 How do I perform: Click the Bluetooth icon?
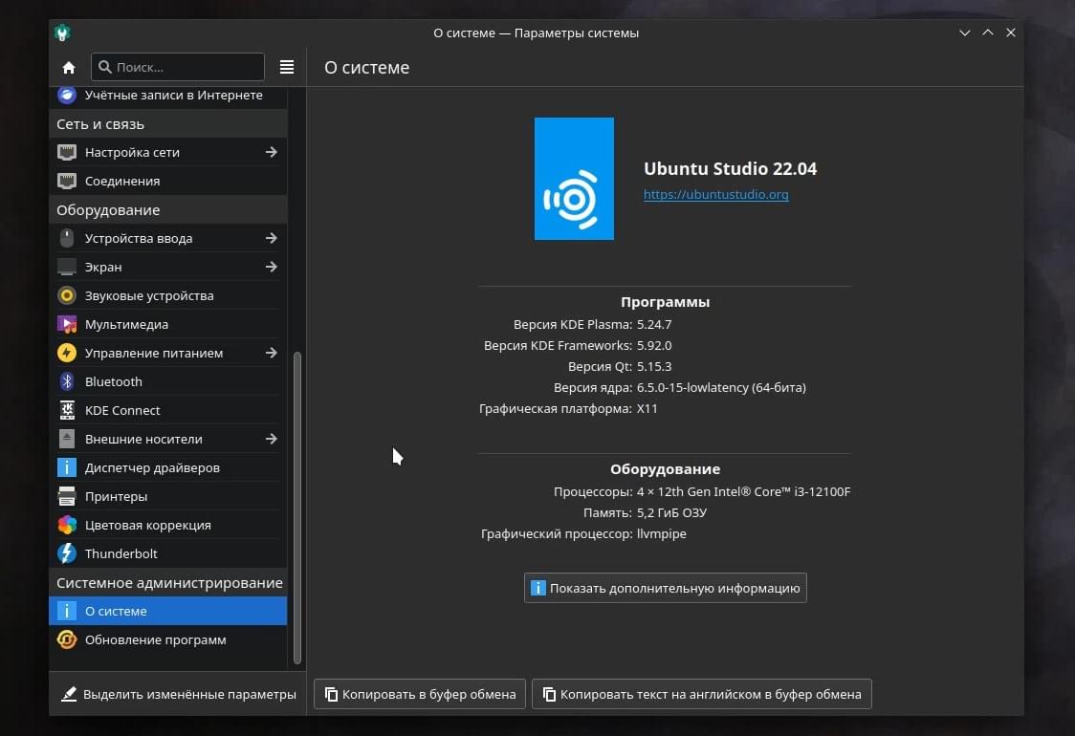tap(67, 381)
